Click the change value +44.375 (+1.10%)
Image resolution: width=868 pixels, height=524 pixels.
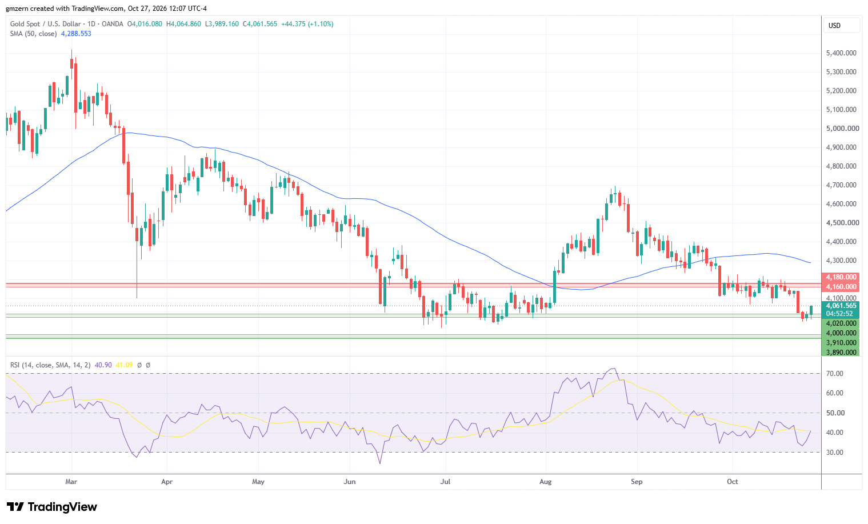[x=307, y=24]
